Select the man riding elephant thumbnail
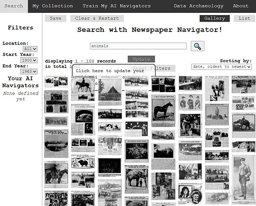 pyautogui.click(x=244, y=125)
